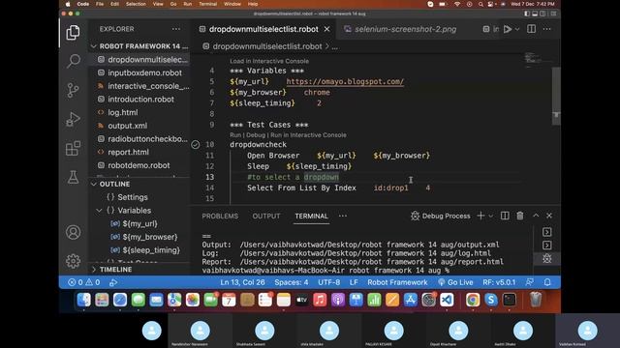This screenshot has height=348, width=620.
Task: Open inputboxdemo.robot in Explorer
Action: coord(144,73)
